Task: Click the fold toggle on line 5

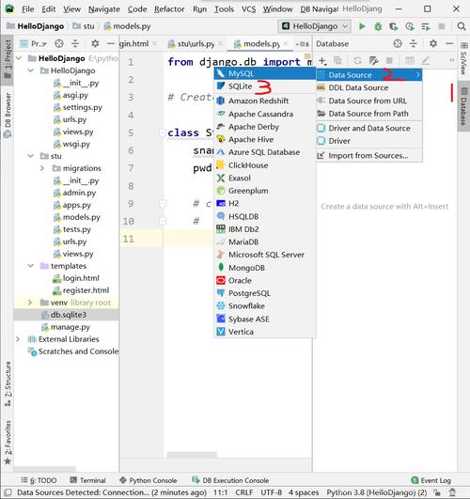Action: click(x=162, y=133)
